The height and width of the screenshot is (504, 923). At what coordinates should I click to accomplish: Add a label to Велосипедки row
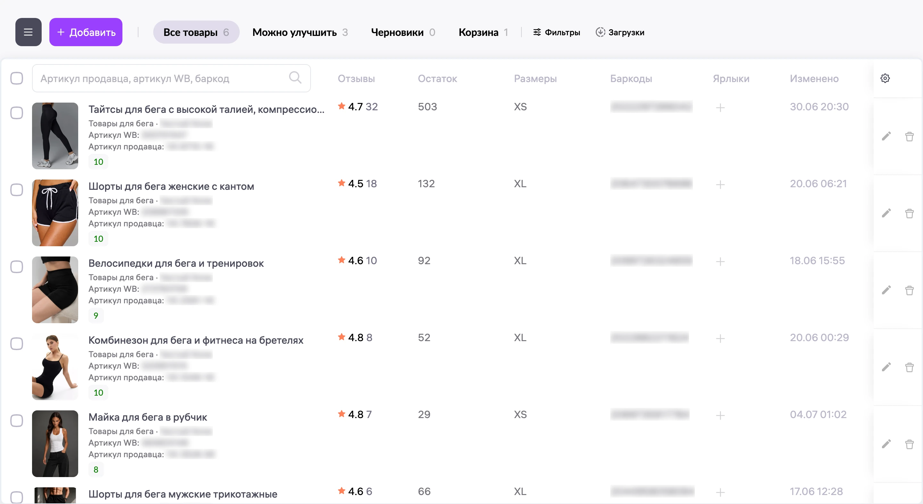tap(720, 262)
